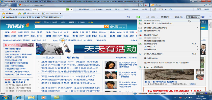
Task: Choose Internet 选项(O) from the Tools menu
Action: coord(153,67)
